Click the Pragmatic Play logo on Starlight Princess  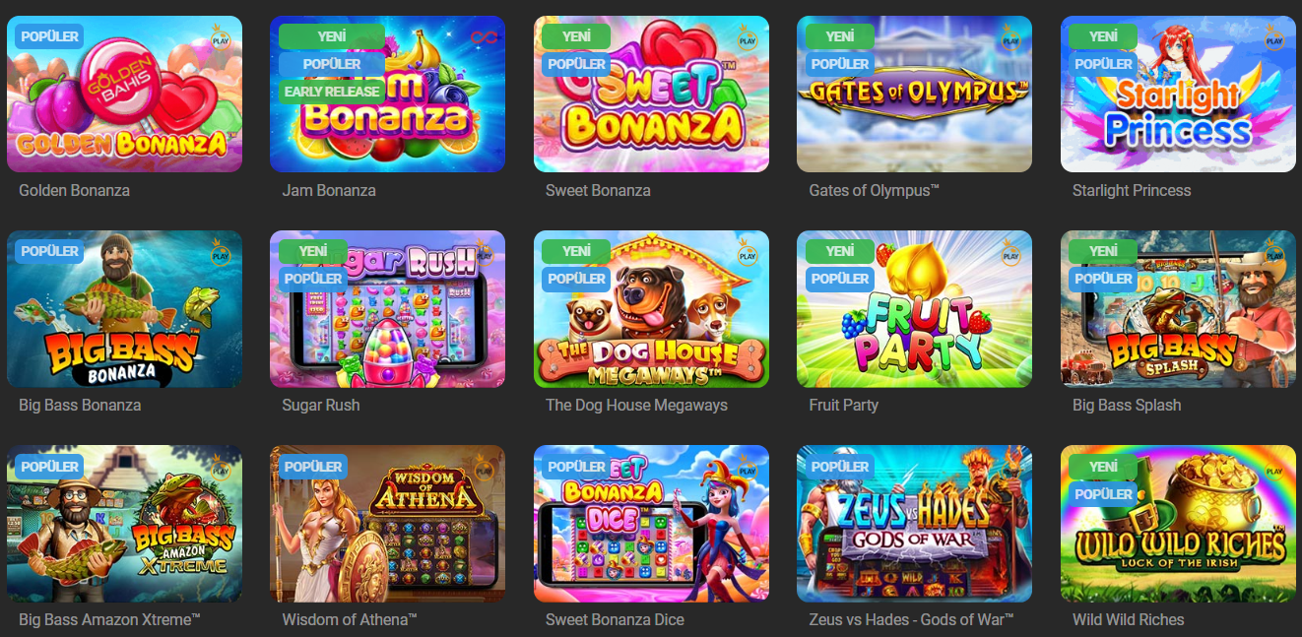coord(1274,38)
